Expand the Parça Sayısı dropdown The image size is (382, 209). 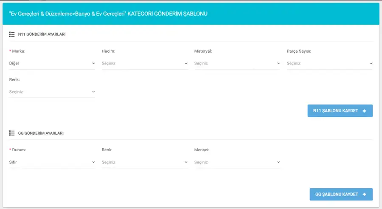pyautogui.click(x=330, y=63)
